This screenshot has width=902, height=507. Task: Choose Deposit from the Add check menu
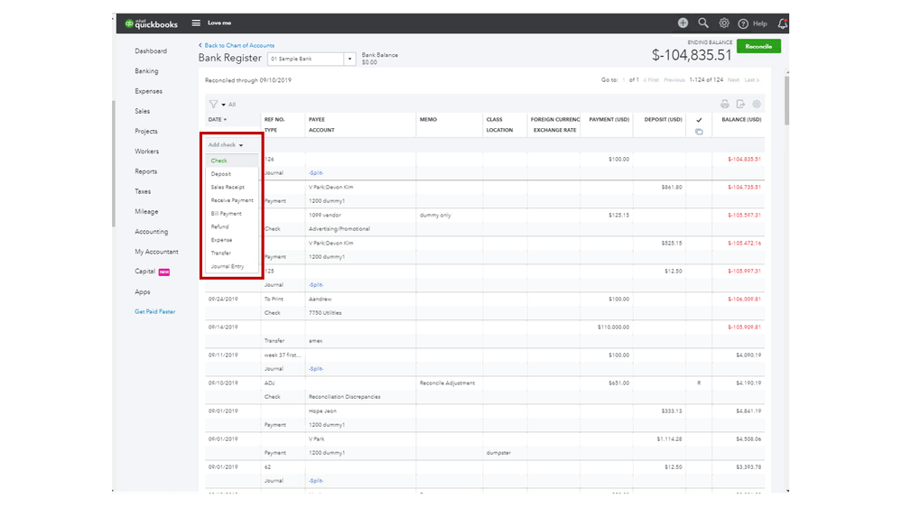tap(221, 174)
